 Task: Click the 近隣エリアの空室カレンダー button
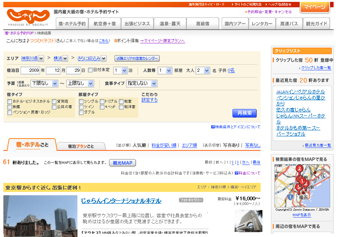click(x=137, y=58)
